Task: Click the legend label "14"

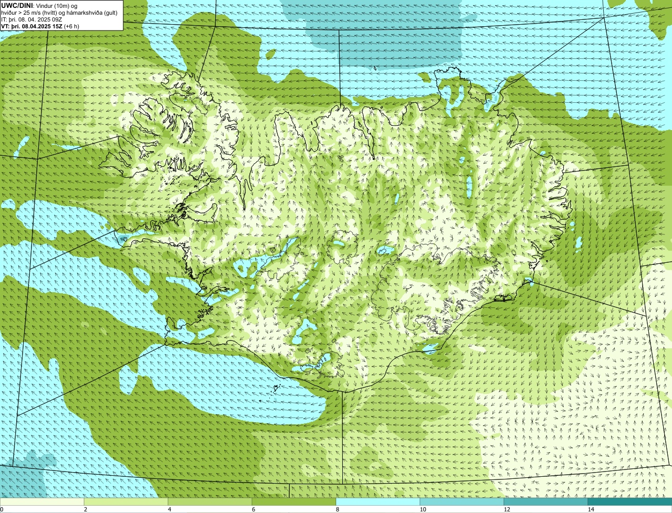Action: (591, 509)
